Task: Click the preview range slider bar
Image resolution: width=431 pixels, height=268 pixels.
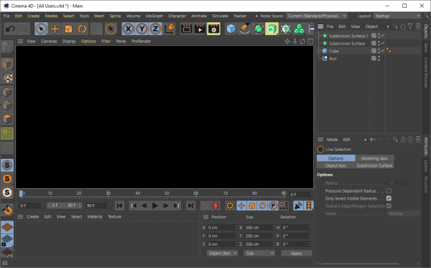Action: pos(65,205)
